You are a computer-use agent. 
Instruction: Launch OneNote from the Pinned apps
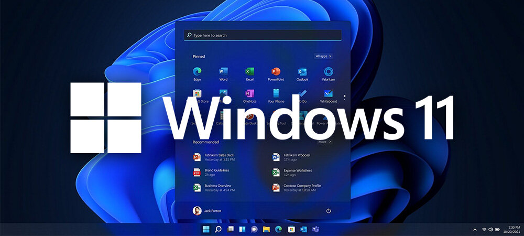pyautogui.click(x=249, y=96)
